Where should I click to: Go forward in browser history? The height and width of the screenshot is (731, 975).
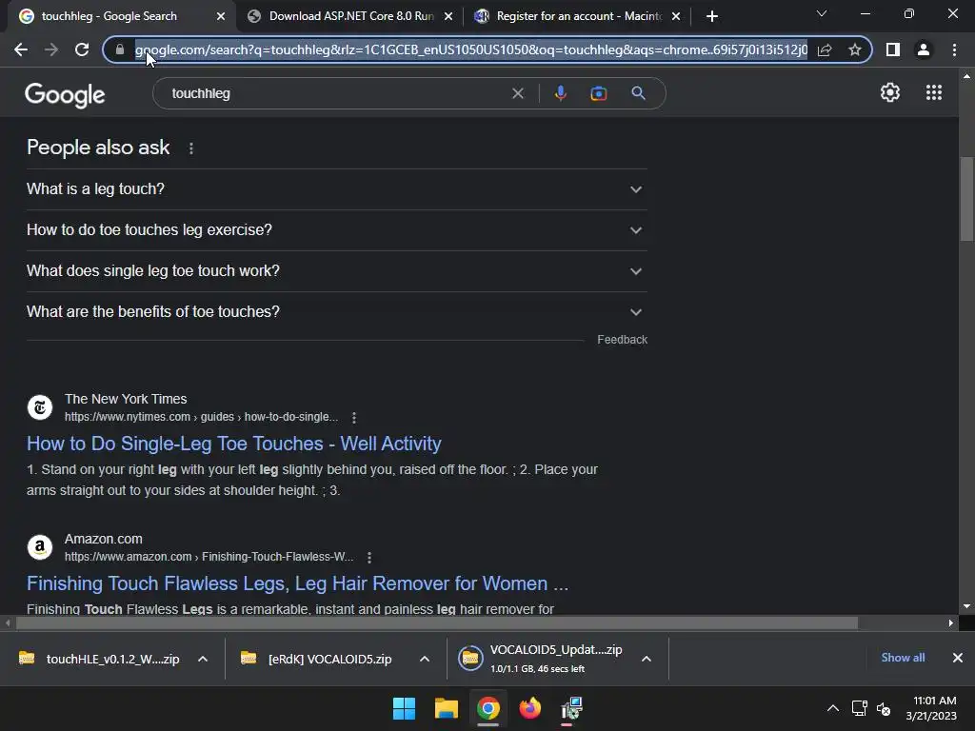[51, 49]
